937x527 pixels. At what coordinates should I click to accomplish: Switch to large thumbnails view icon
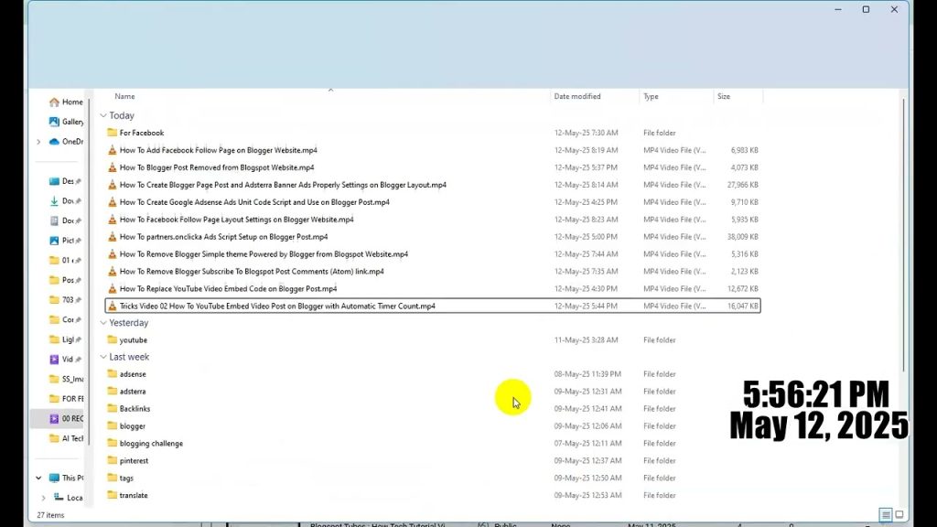[x=899, y=514]
